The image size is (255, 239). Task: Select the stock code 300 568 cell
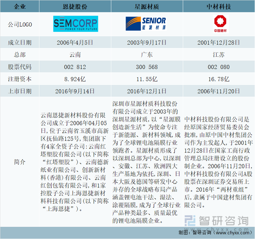tap(147, 67)
